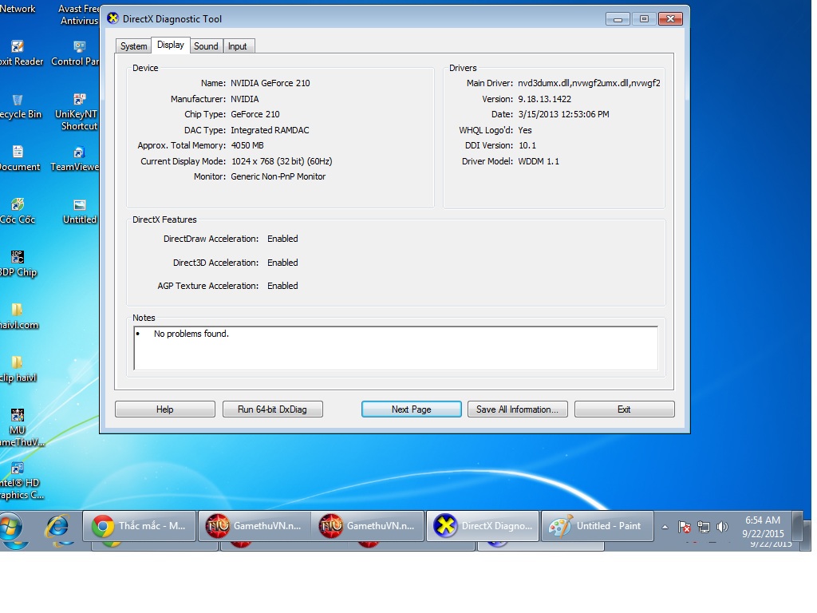
Task: Click the WHQL Logo'd value "Yes"
Action: coord(525,130)
